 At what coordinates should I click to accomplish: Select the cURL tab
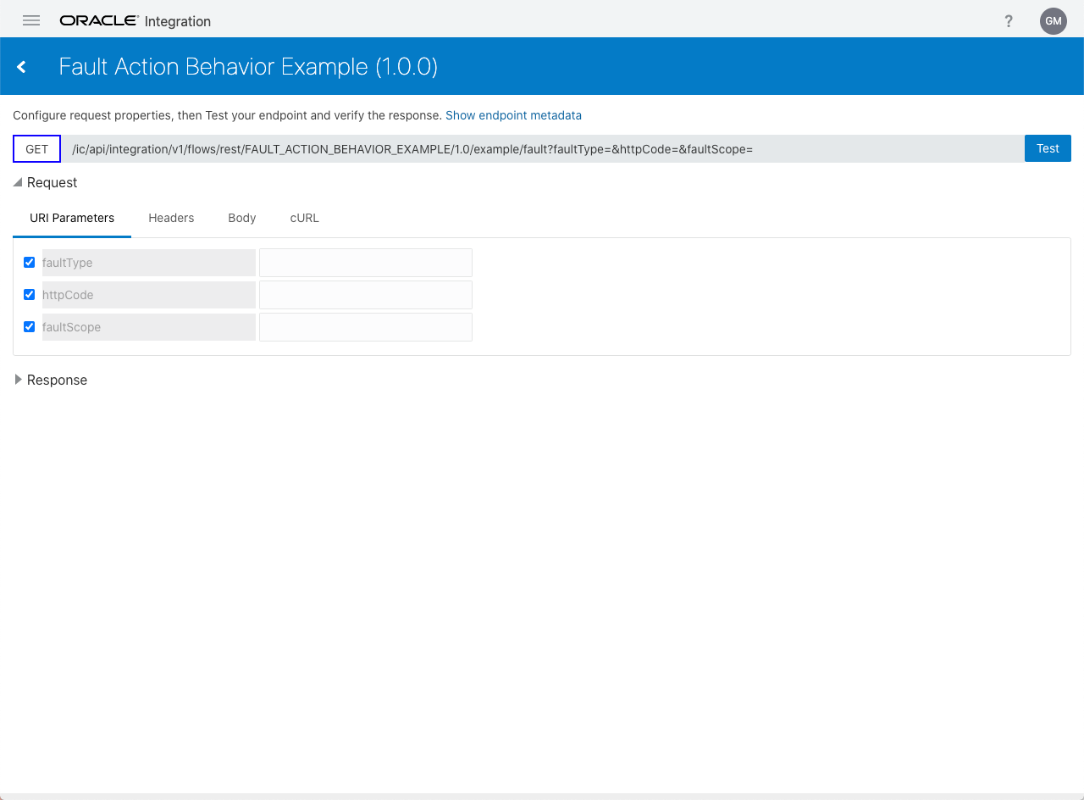(304, 218)
